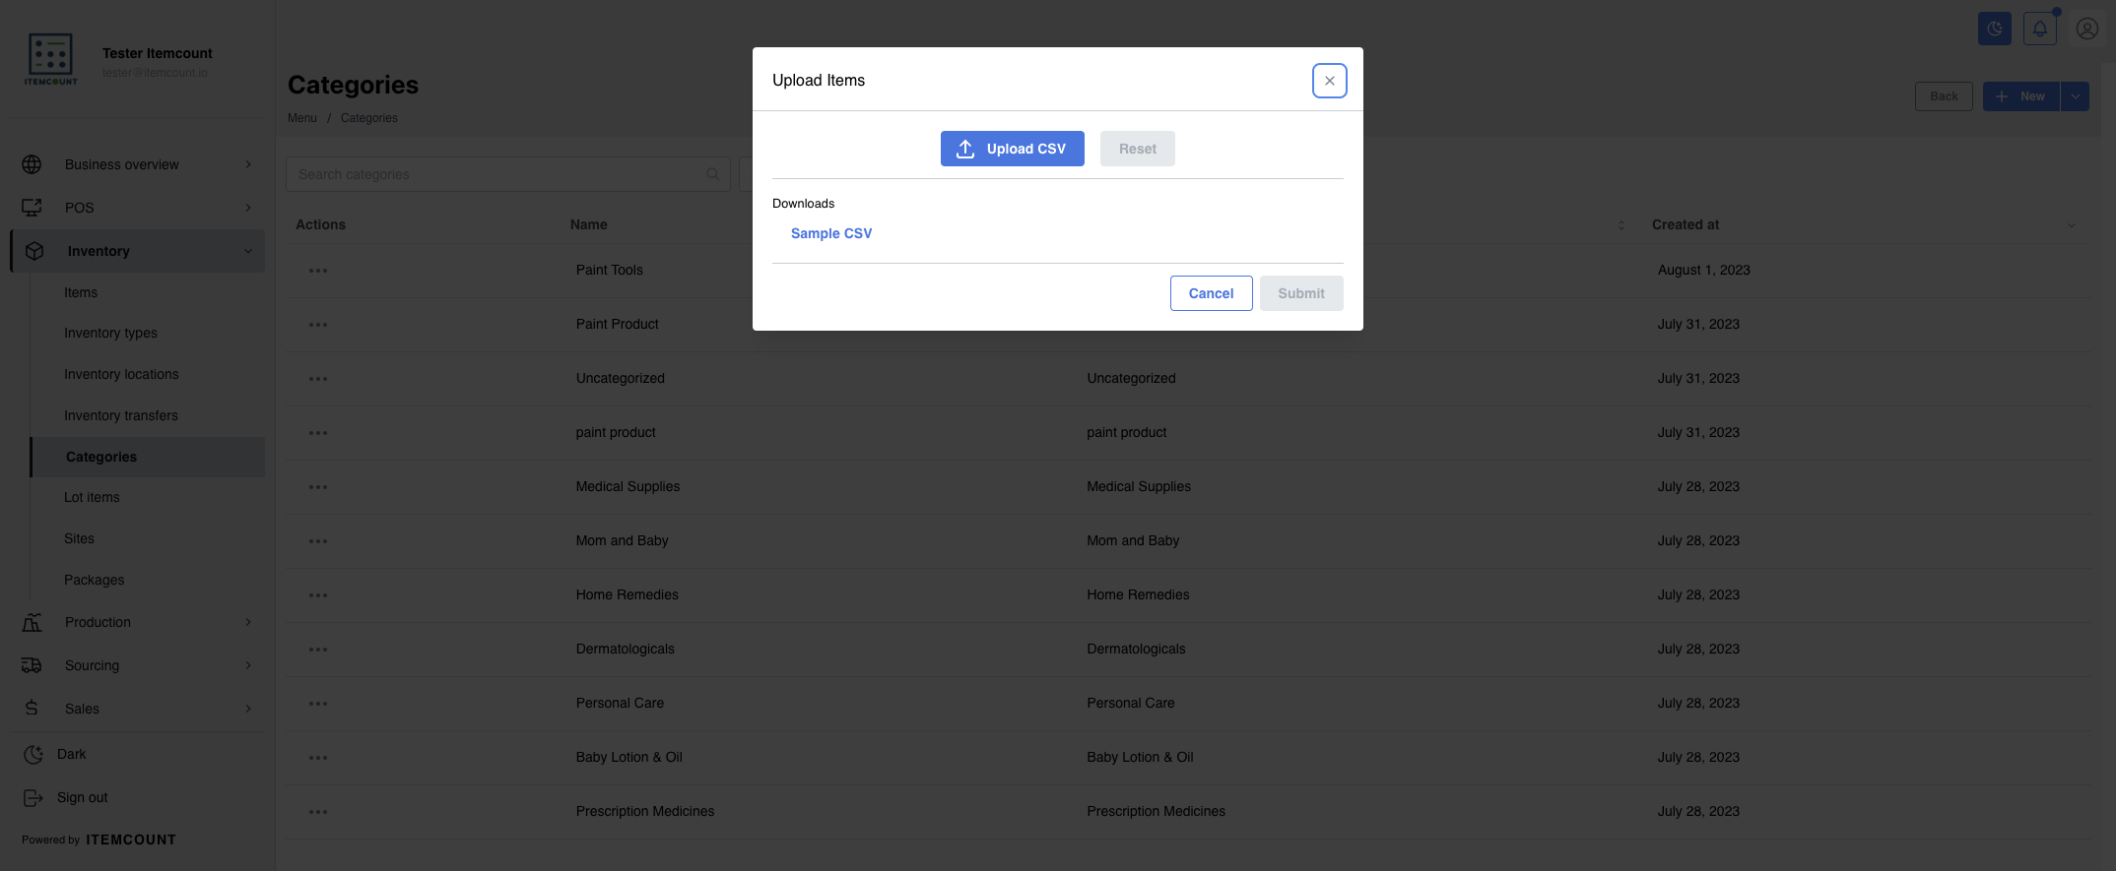Image resolution: width=2116 pixels, height=871 pixels.
Task: Open notifications bell icon
Action: pos(2039,29)
